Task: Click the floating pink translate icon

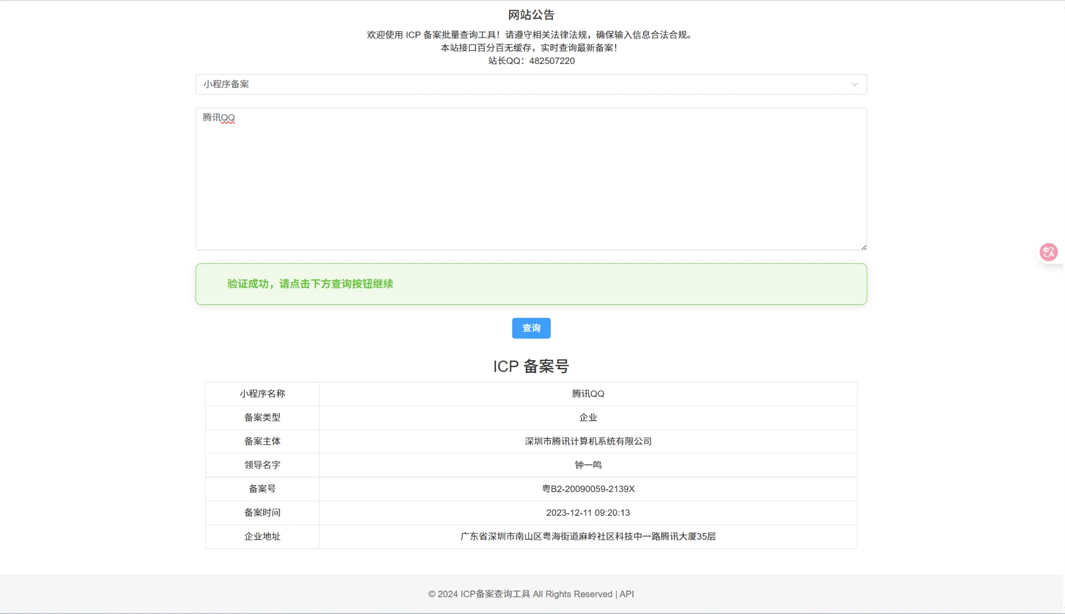Action: [1048, 252]
